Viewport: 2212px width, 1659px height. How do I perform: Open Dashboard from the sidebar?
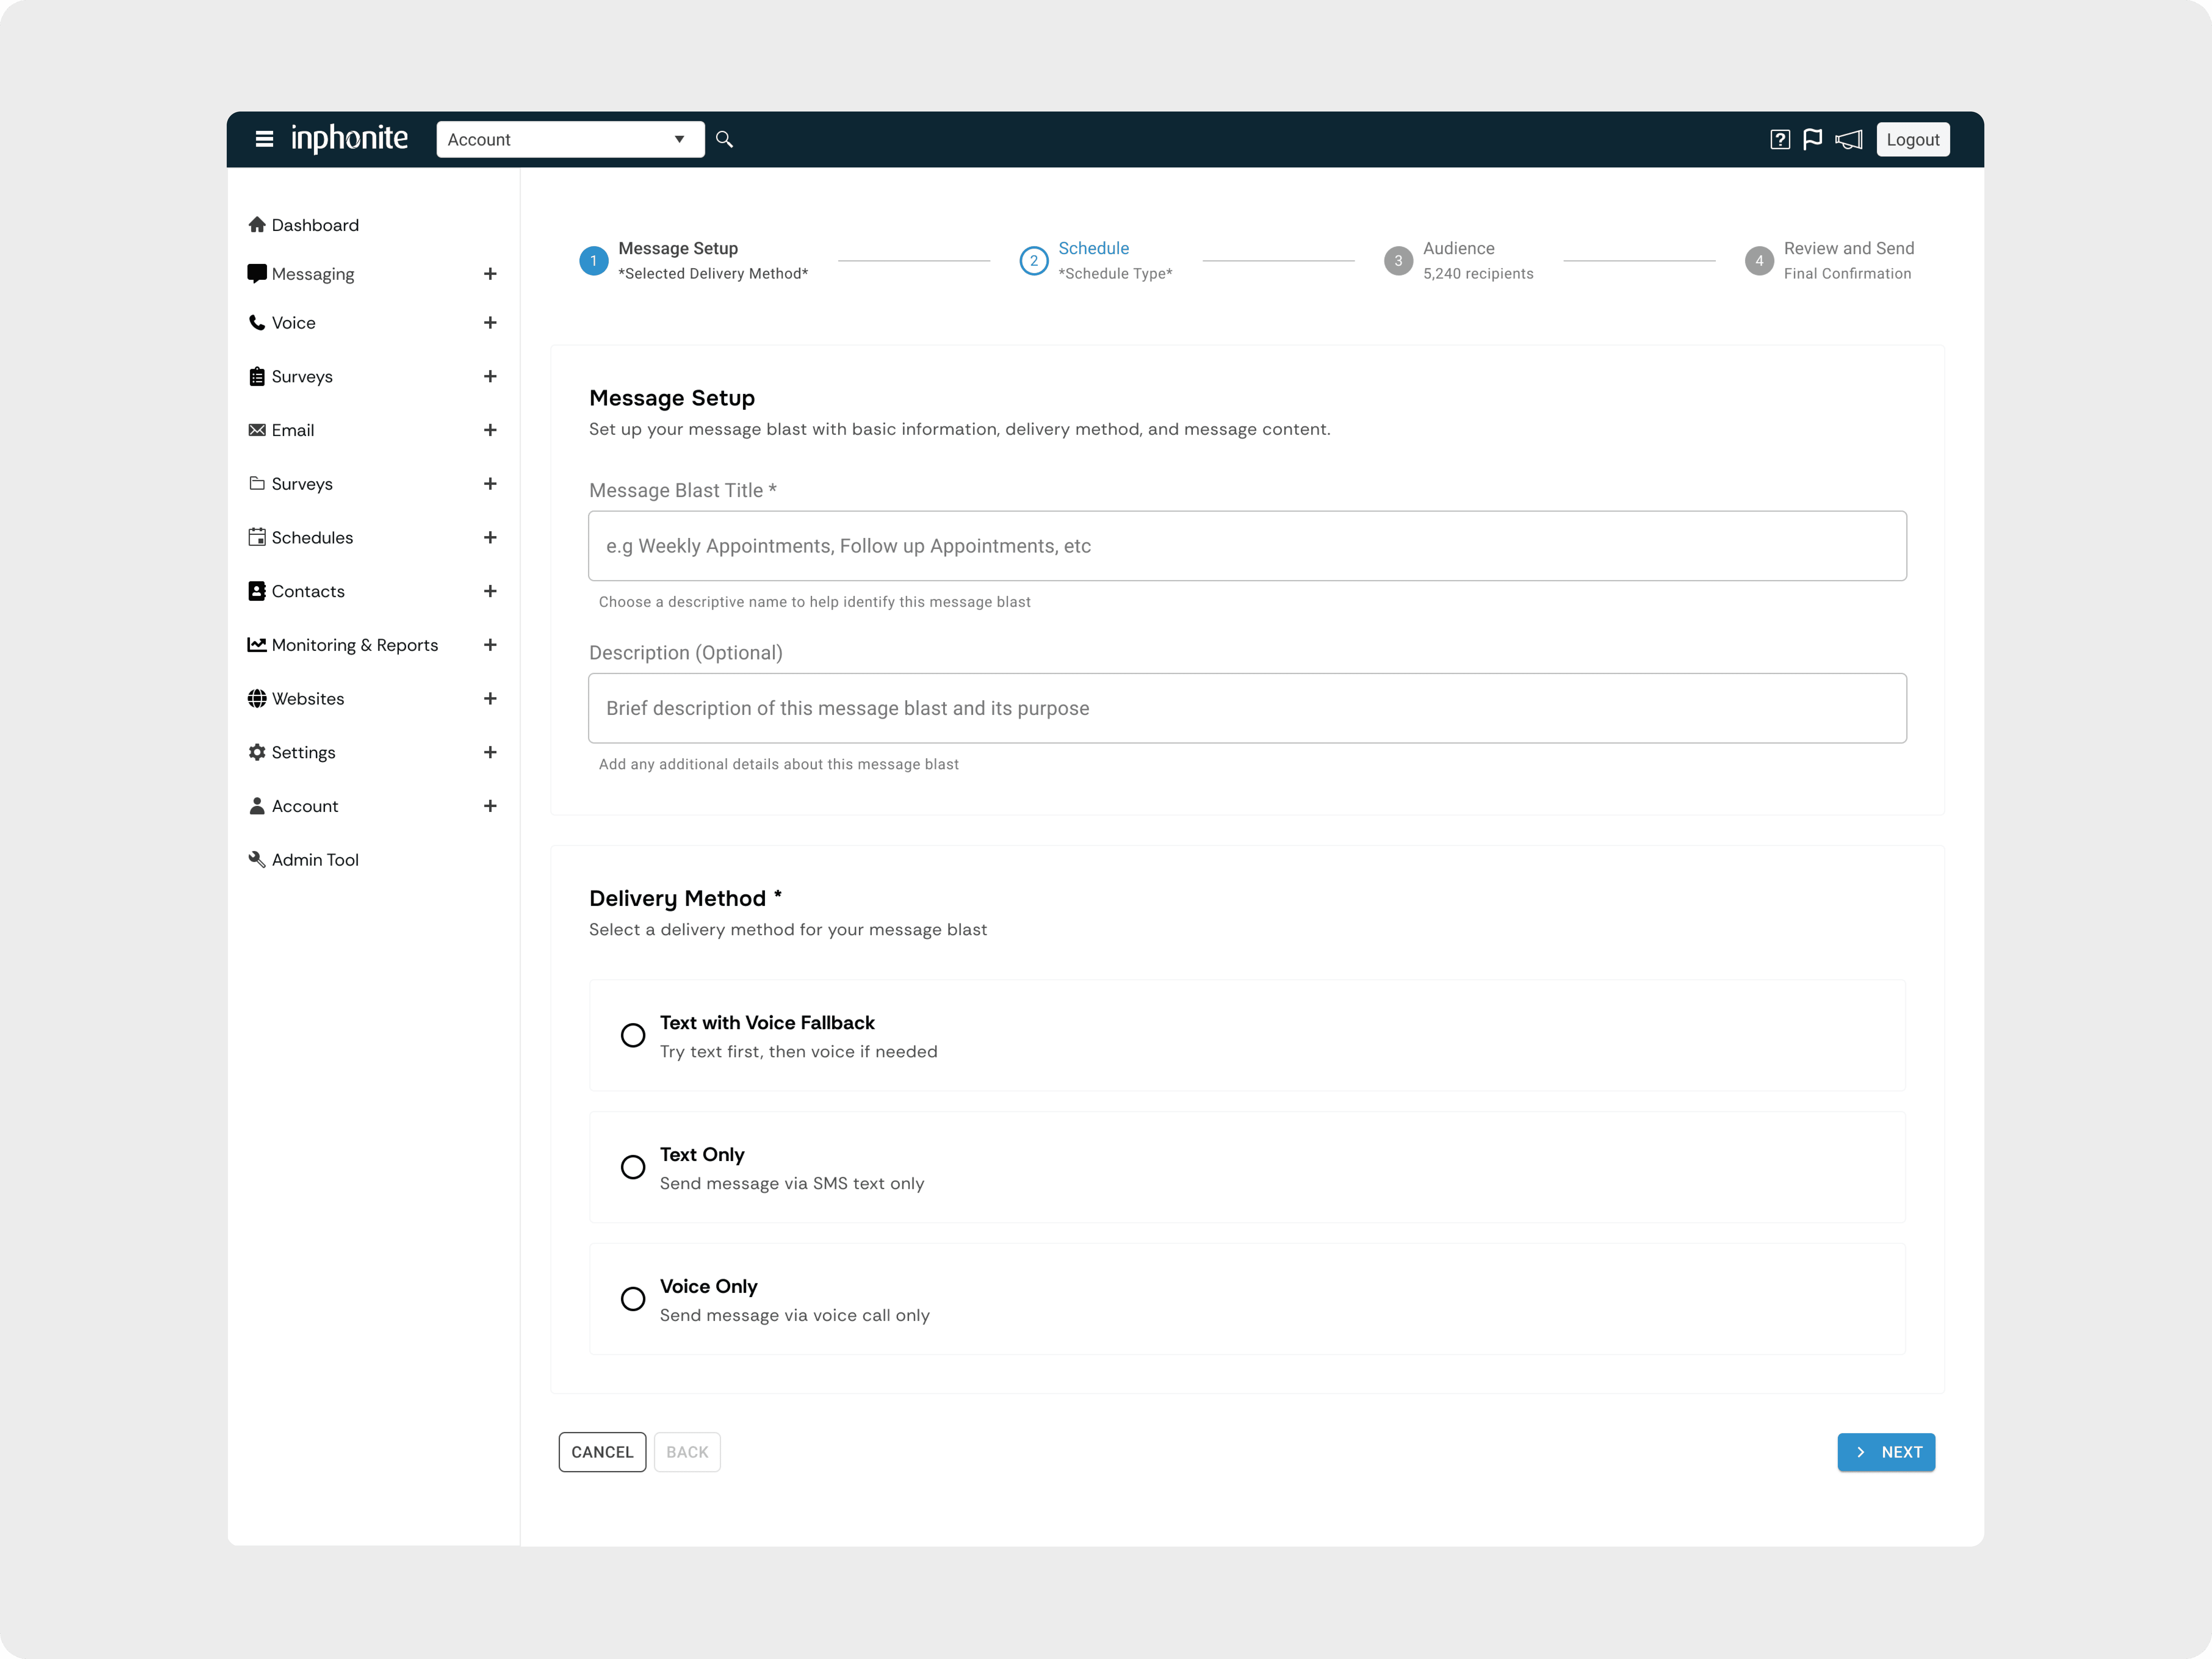click(314, 225)
